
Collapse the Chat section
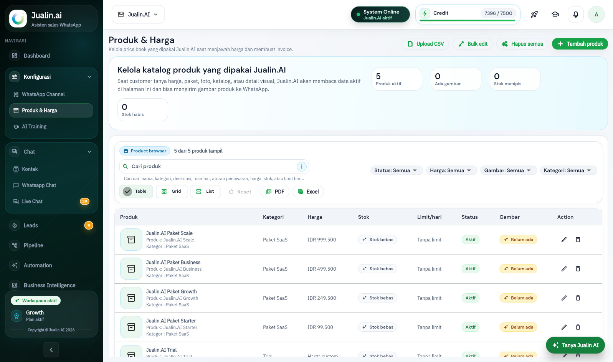[x=51, y=152]
